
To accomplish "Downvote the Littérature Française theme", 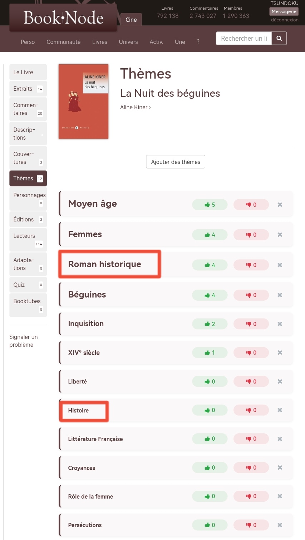I will (251, 439).
